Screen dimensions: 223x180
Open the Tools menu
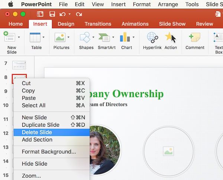192,4
